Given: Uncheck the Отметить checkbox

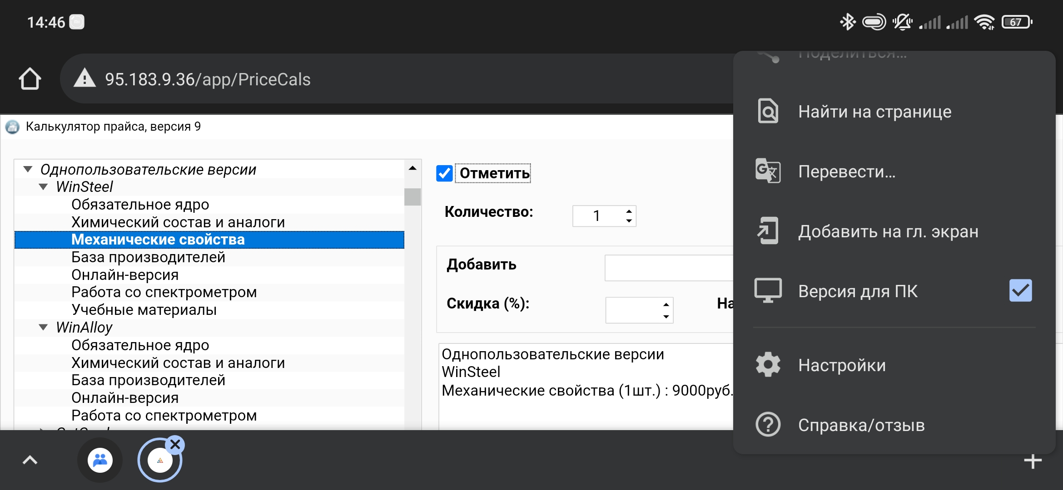Looking at the screenshot, I should coord(444,173).
